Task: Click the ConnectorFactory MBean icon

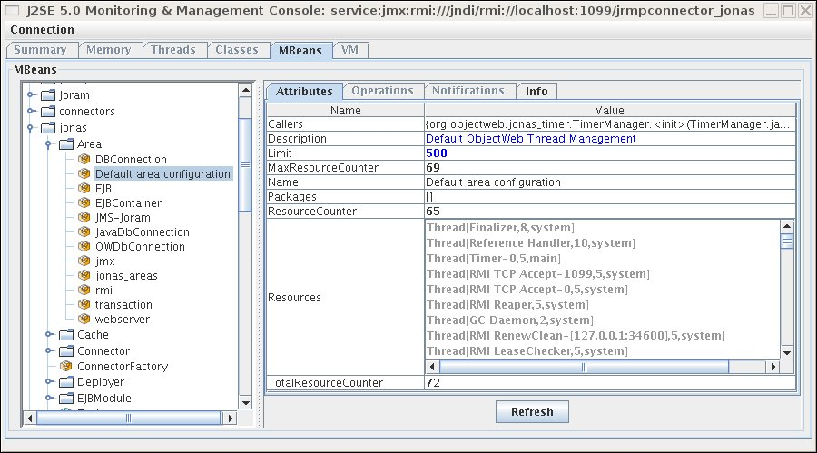Action: pos(65,366)
